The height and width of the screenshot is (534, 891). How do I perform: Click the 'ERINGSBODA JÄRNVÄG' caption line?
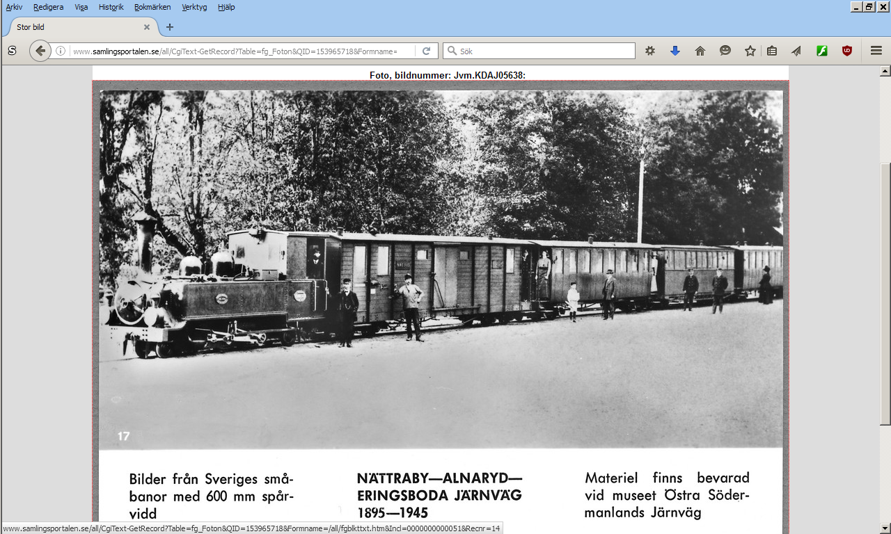click(439, 496)
